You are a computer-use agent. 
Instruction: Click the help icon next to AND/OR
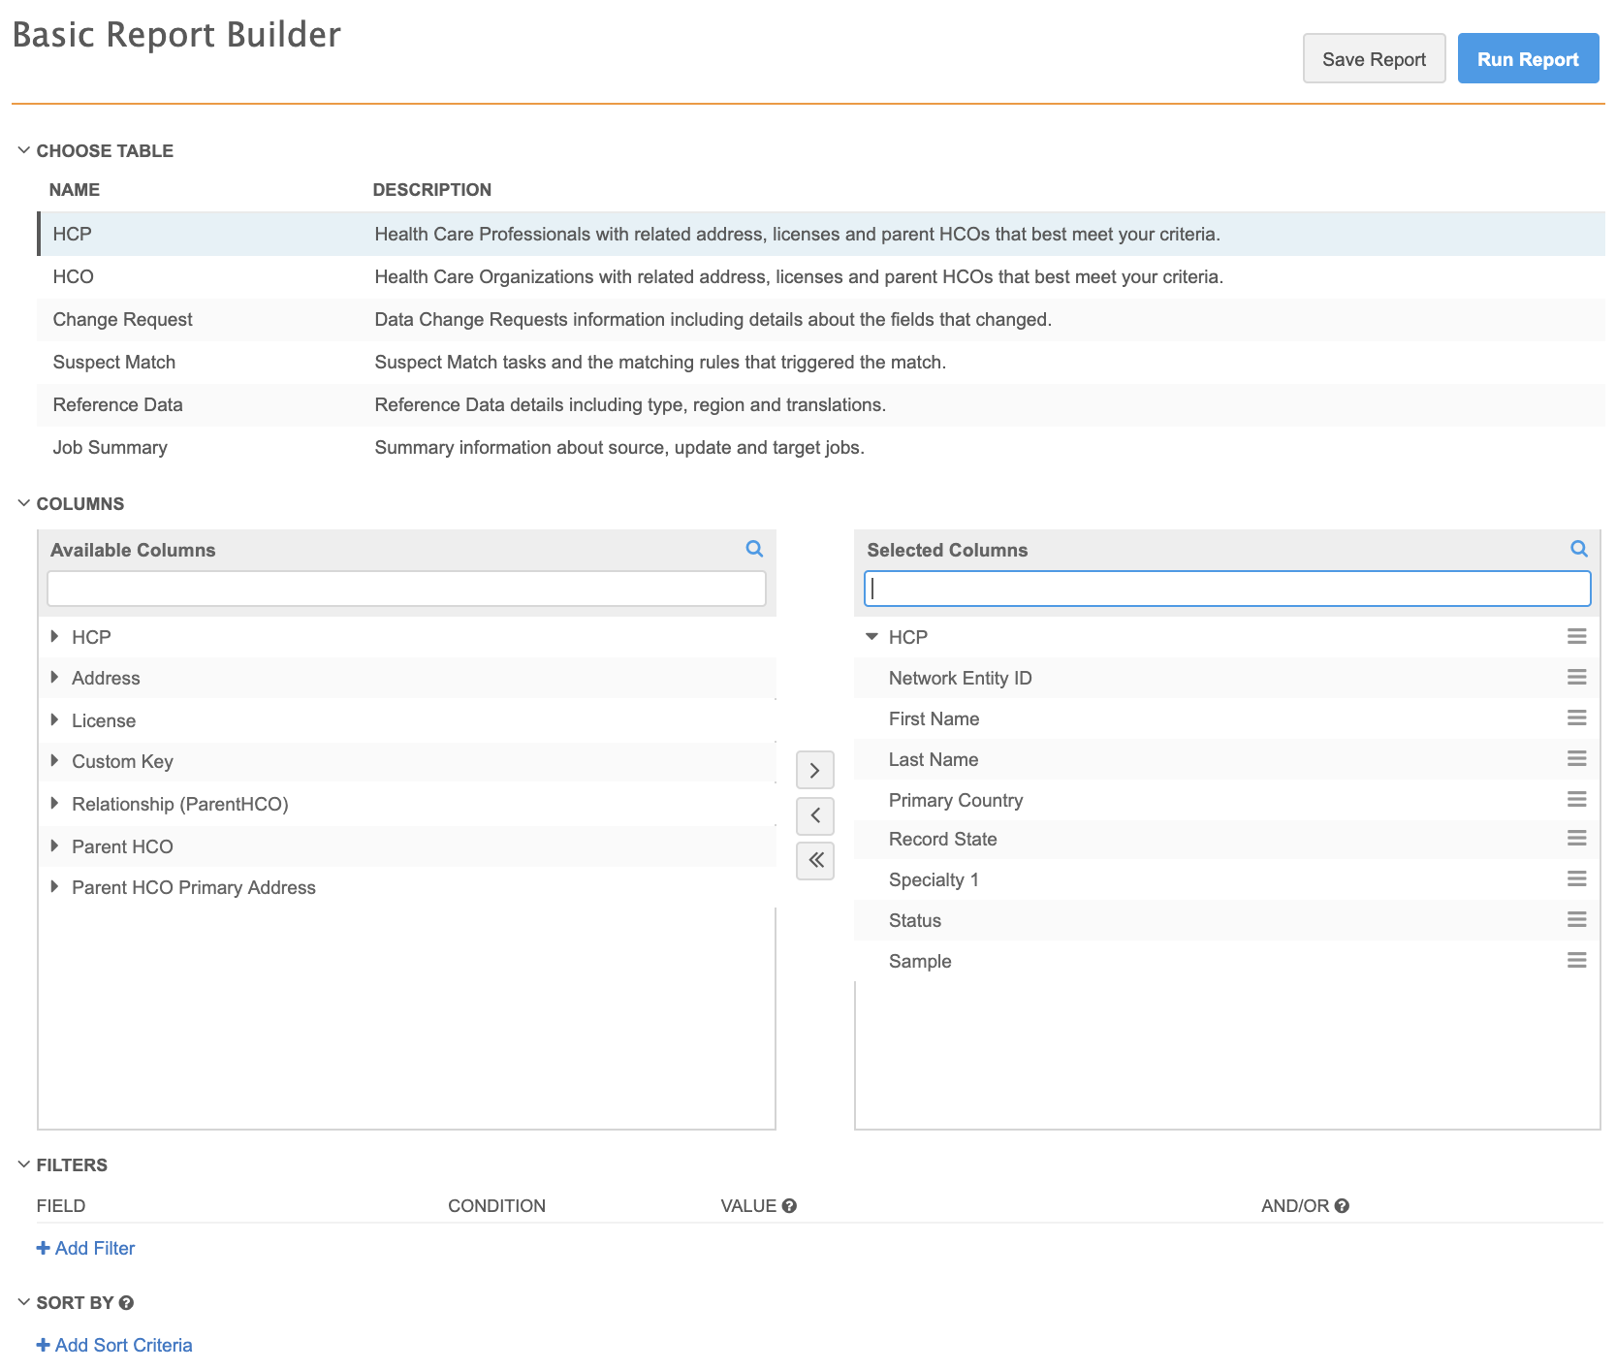[x=1342, y=1206]
